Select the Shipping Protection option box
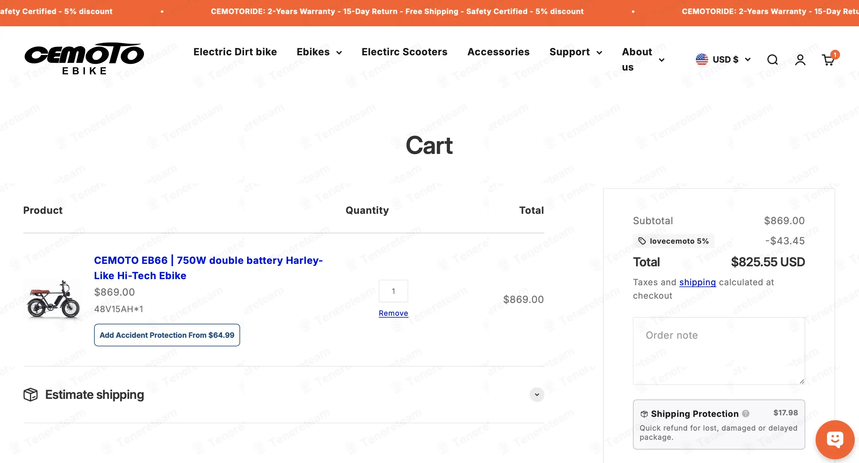 718,424
